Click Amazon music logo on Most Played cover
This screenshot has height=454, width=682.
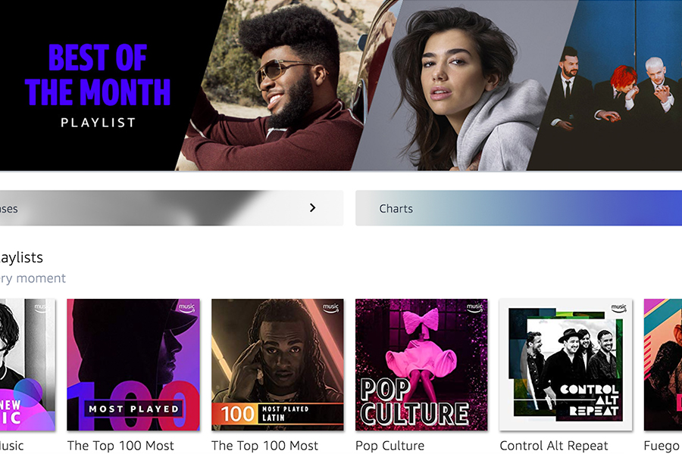pos(186,308)
